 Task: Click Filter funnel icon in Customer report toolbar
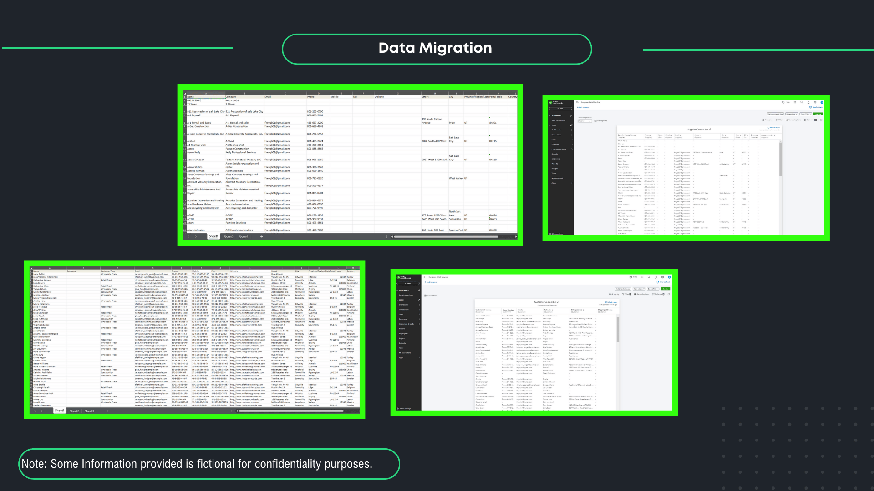point(623,294)
